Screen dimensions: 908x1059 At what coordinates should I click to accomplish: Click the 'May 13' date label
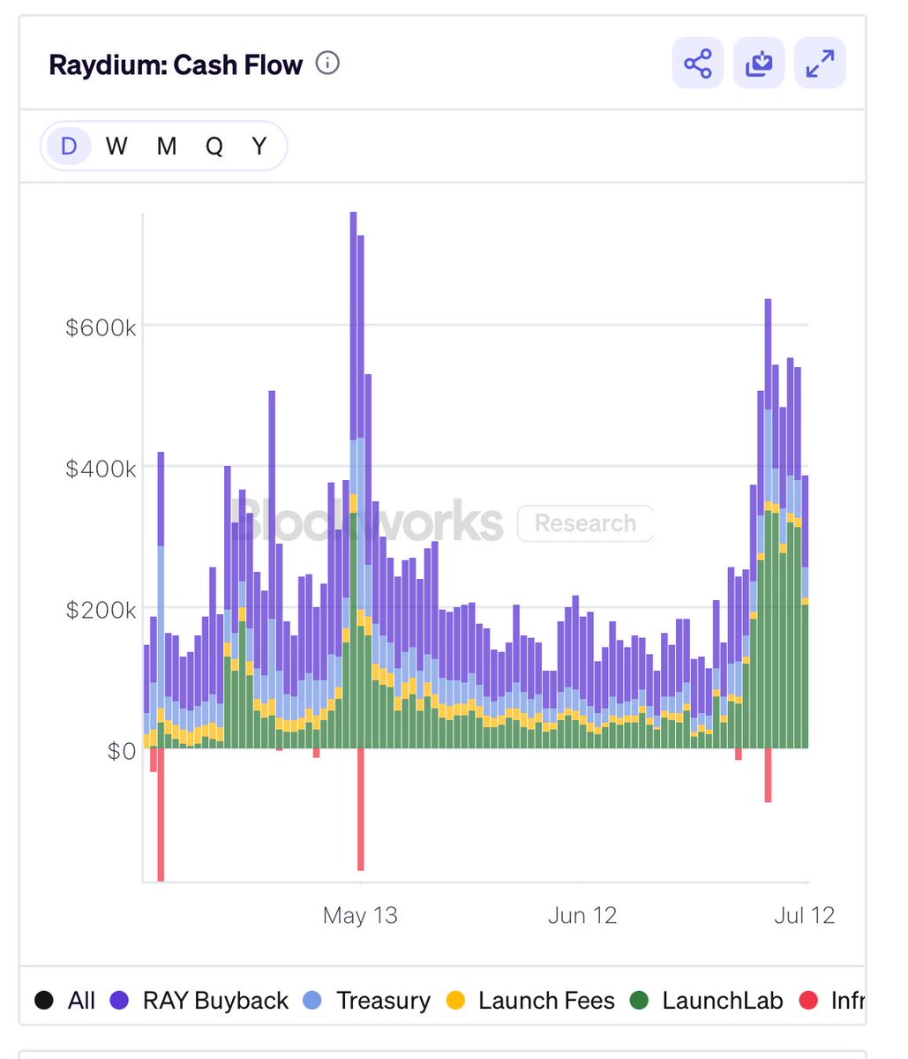[x=360, y=915]
